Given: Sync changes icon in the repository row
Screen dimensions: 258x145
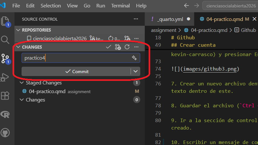Looking at the screenshot, I should click(x=111, y=38).
